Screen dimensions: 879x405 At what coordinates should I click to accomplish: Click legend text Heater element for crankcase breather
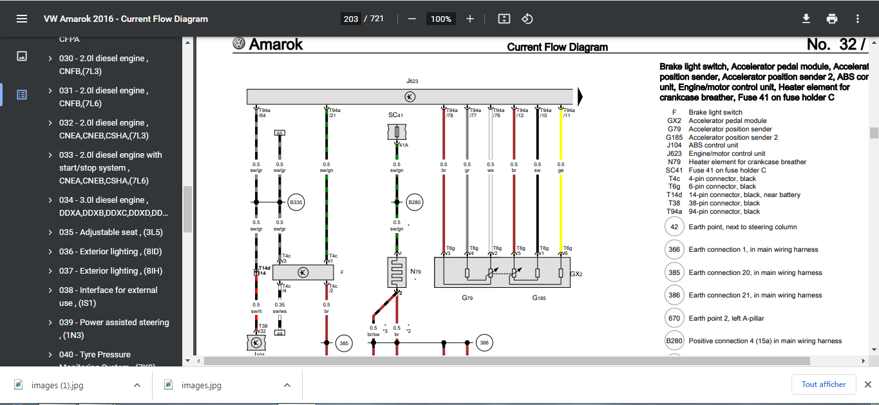(x=748, y=162)
